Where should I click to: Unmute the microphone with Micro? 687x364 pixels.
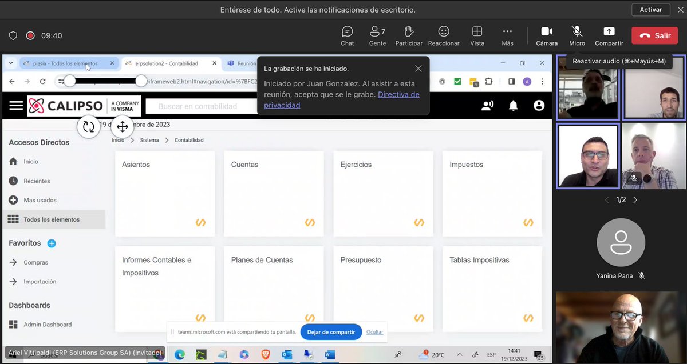(x=577, y=35)
